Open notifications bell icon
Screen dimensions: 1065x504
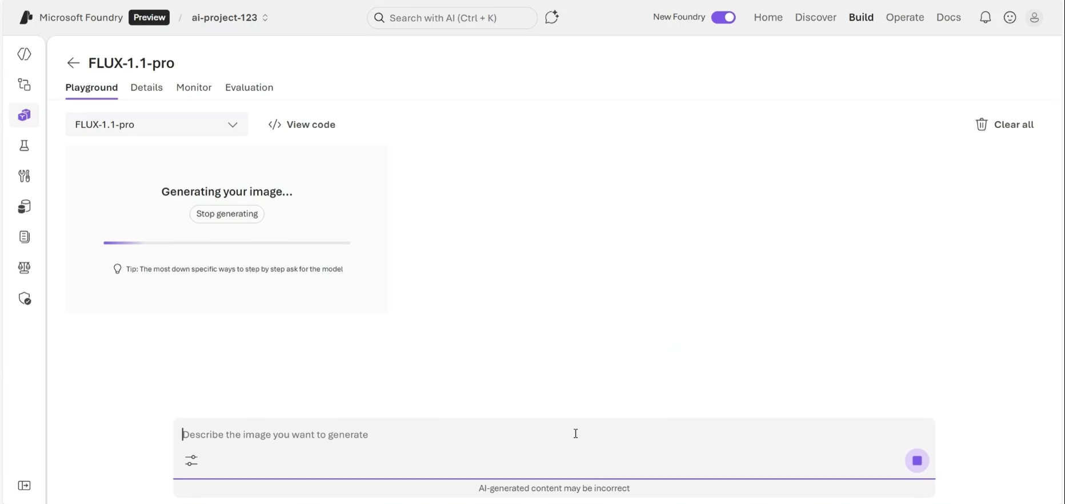click(x=986, y=18)
